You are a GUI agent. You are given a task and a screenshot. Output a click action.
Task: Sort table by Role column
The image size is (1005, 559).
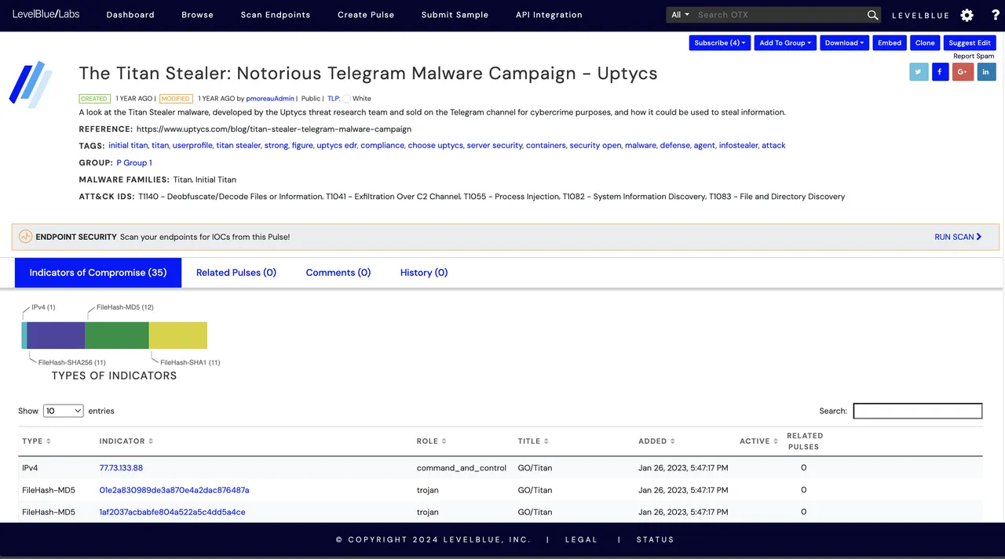pyautogui.click(x=431, y=441)
